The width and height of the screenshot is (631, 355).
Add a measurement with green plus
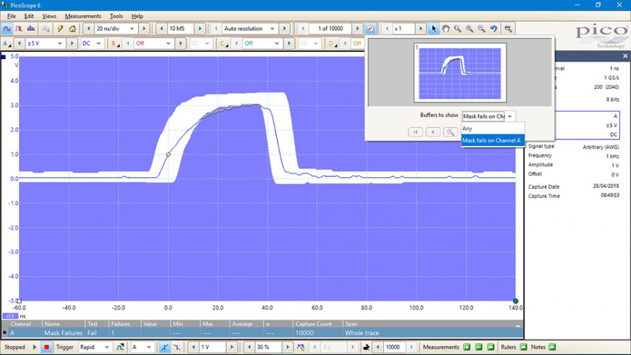tap(467, 347)
